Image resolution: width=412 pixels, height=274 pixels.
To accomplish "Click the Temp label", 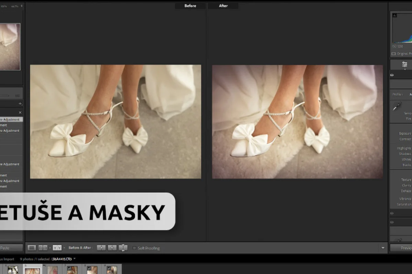I will point(408,113).
